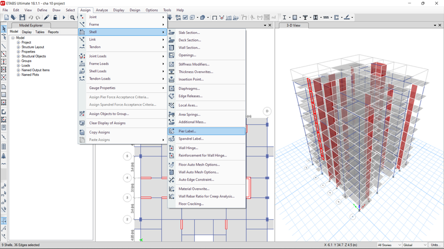
Task: Click the Auto Edge Constraint icon
Action: (x=171, y=179)
